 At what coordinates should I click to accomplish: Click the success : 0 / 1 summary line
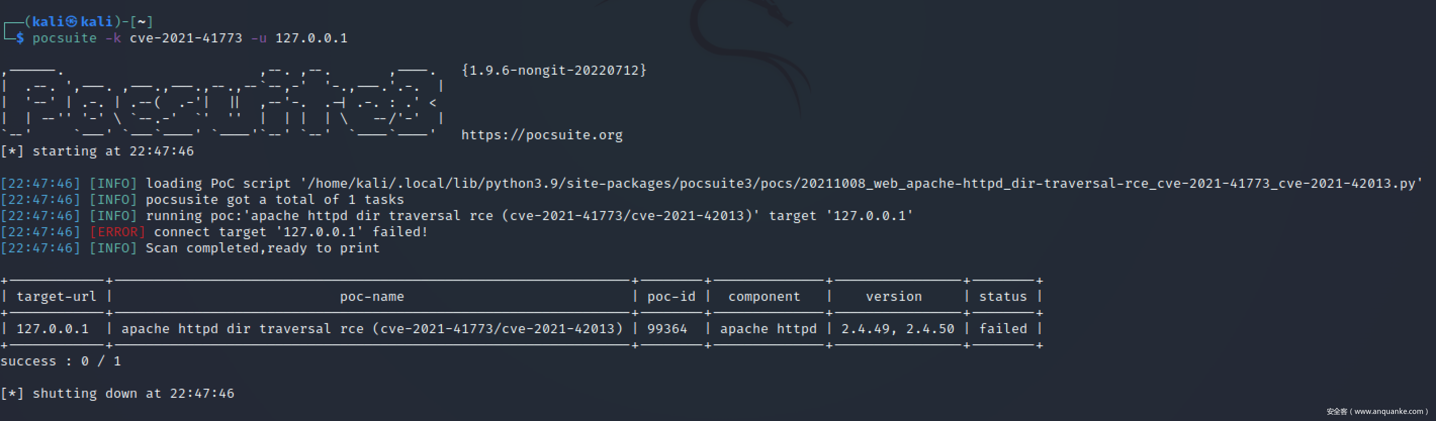[61, 361]
